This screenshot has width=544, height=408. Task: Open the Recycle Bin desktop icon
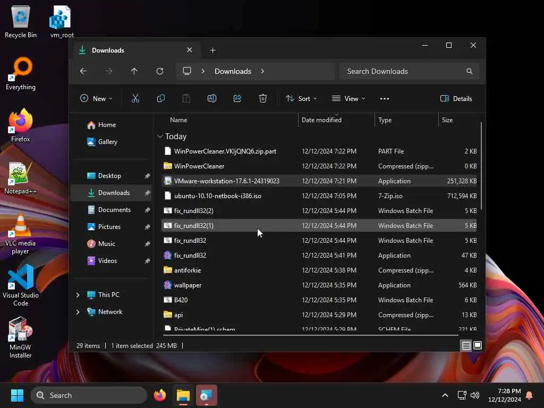click(x=21, y=22)
